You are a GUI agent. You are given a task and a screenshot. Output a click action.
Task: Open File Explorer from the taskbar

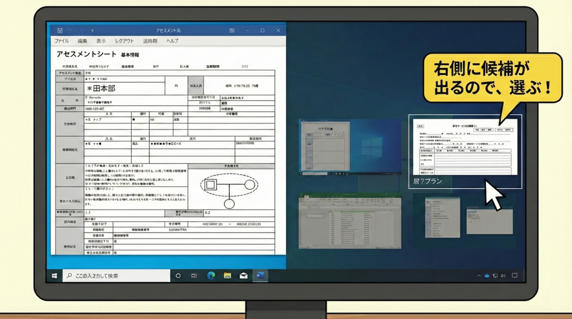(227, 276)
